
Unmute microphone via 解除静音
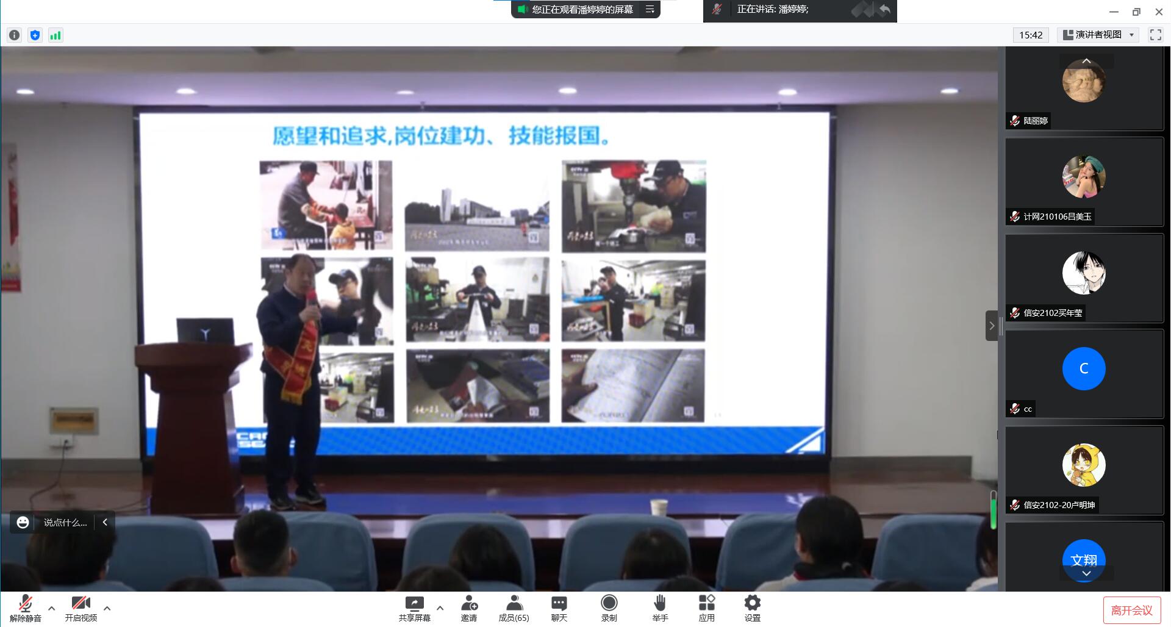26,608
